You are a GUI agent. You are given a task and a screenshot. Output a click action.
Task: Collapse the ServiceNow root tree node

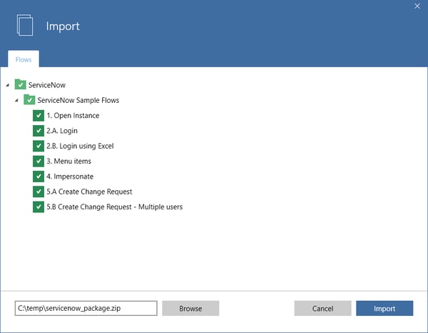8,85
